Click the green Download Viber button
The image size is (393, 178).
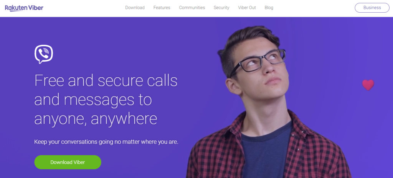[x=68, y=162]
